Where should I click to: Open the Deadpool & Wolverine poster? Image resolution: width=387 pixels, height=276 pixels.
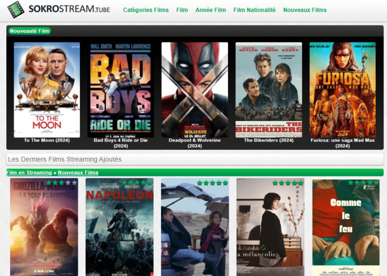(195, 90)
